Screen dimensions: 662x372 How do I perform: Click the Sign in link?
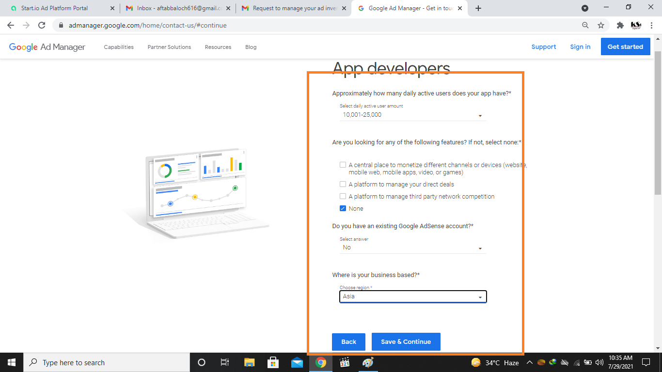tap(580, 47)
